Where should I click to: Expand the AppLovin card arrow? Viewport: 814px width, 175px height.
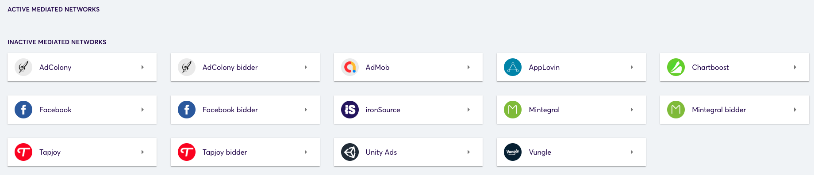[x=632, y=67]
